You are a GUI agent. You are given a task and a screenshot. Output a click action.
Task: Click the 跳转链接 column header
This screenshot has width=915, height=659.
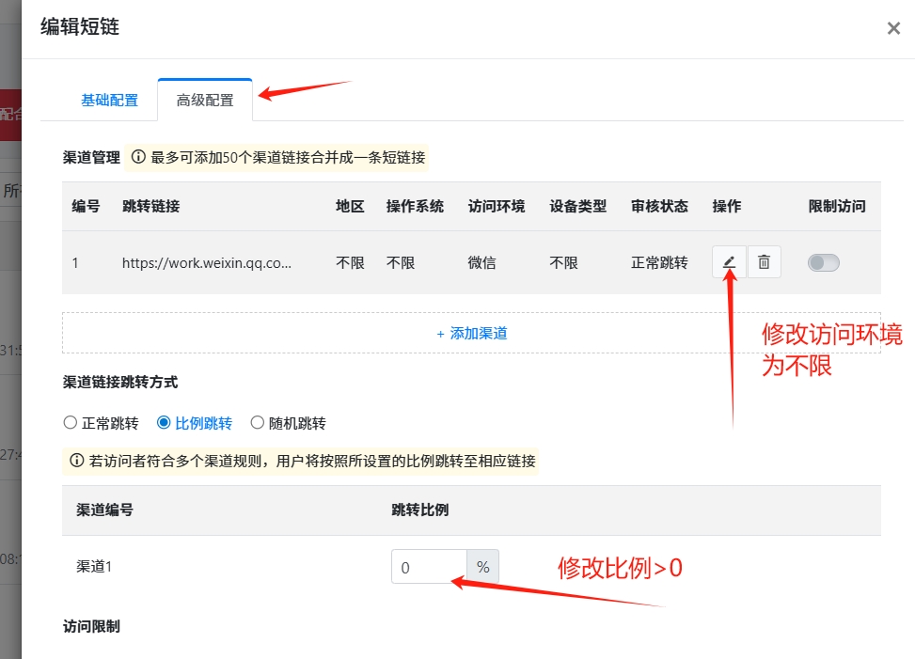(x=150, y=206)
